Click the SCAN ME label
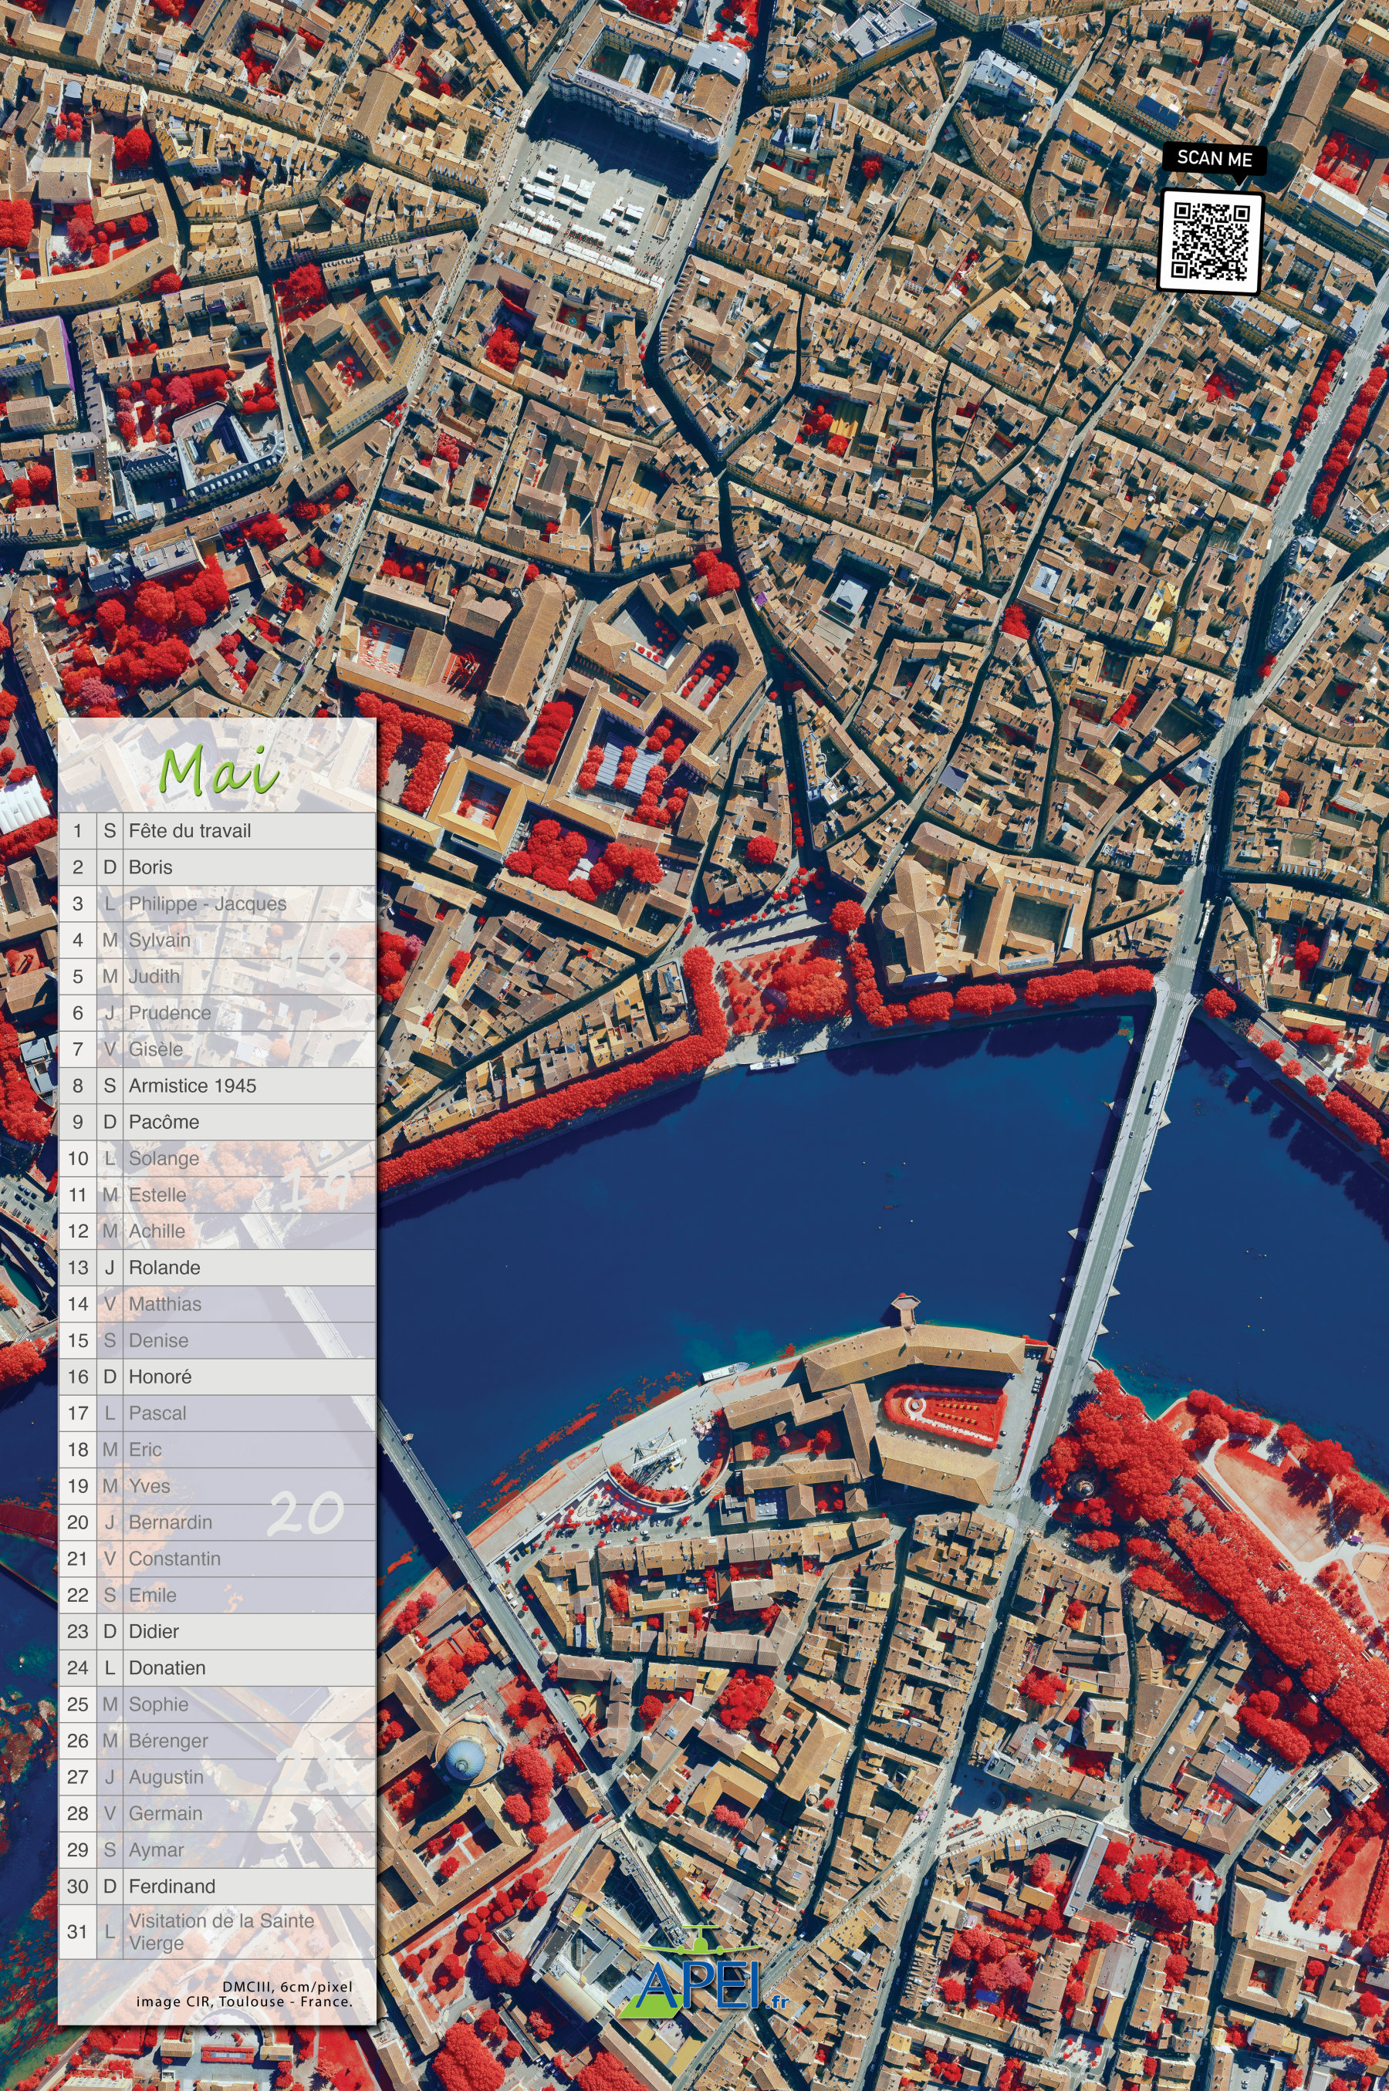This screenshot has width=1389, height=2091. pyautogui.click(x=1215, y=158)
